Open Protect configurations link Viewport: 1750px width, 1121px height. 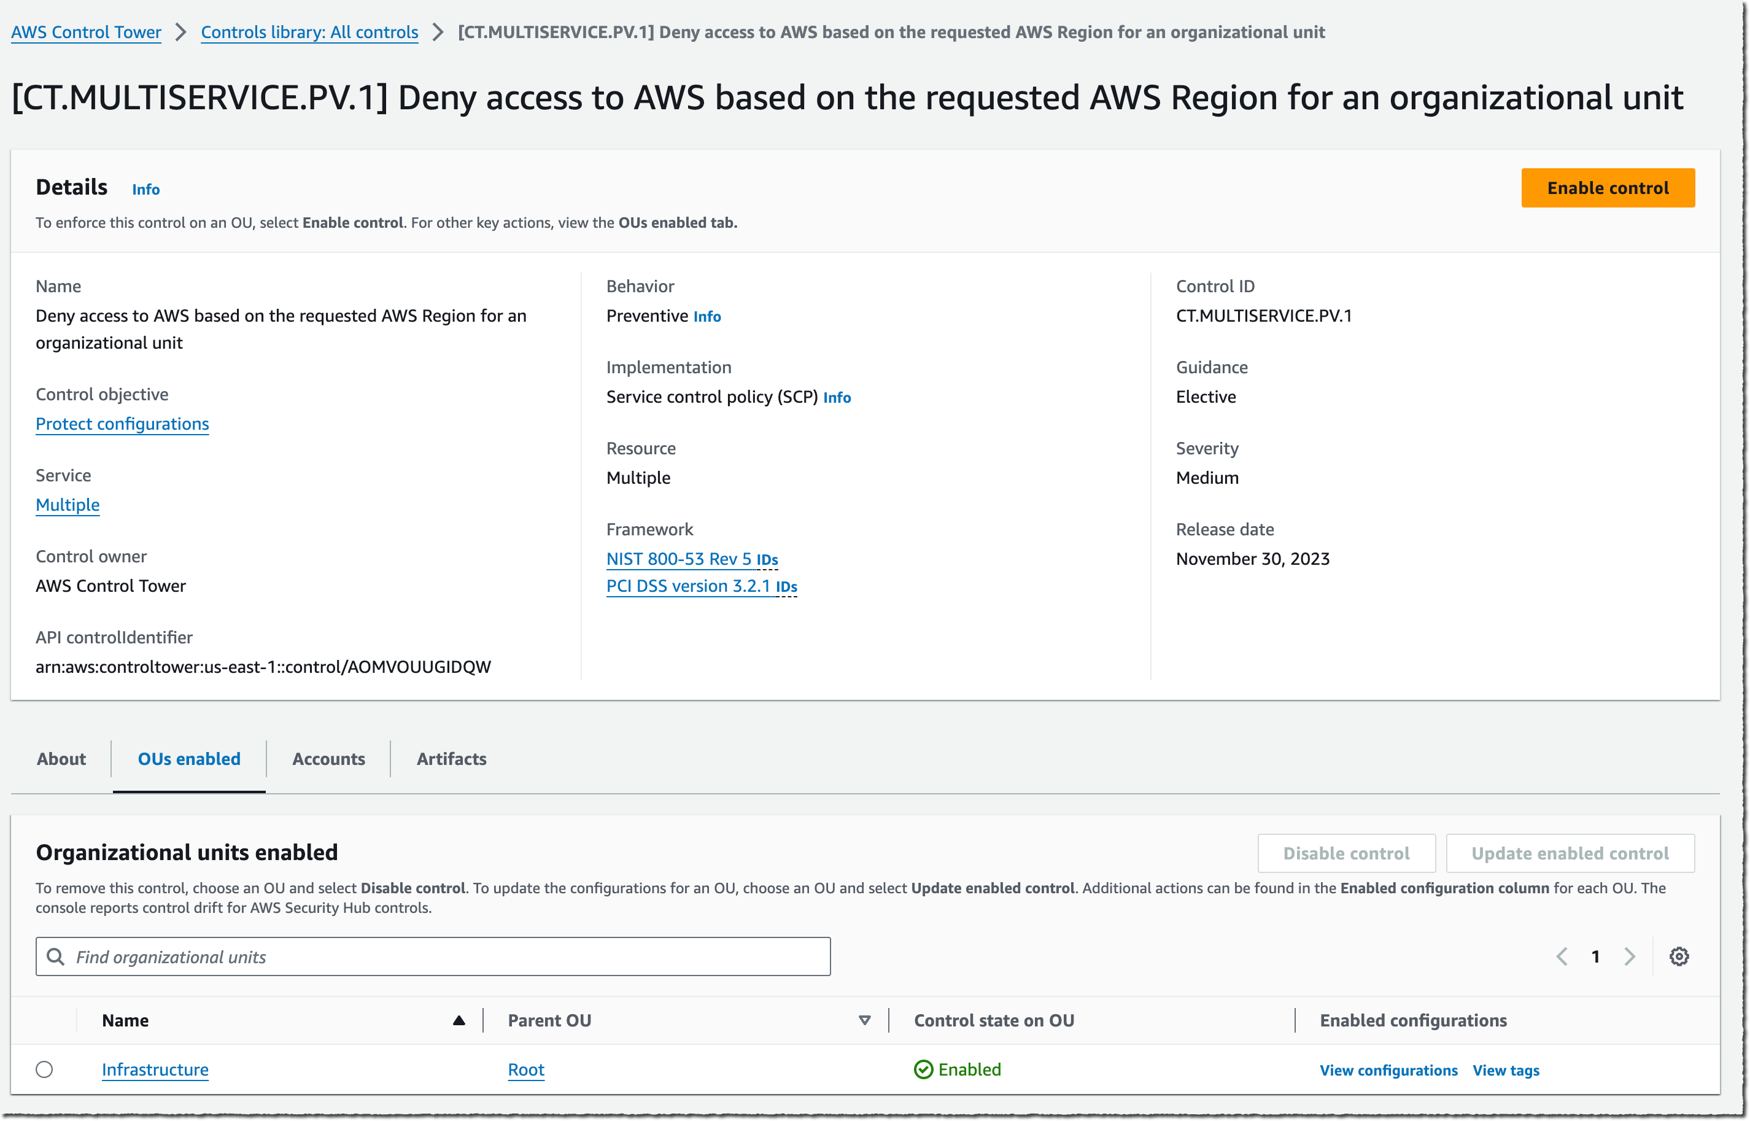(122, 424)
